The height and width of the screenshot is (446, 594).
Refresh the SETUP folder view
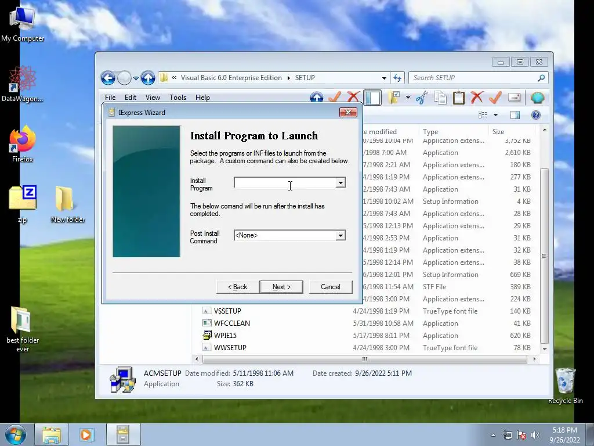click(x=397, y=78)
